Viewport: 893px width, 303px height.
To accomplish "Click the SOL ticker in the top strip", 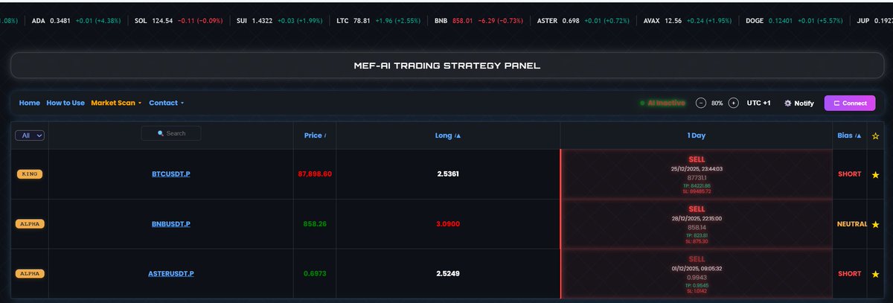I will (x=180, y=21).
